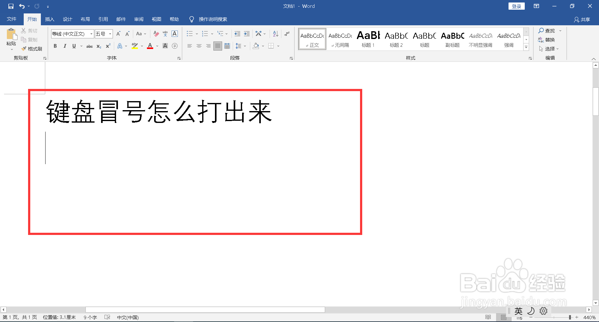Viewport: 599px width, 322px height.
Task: Toggle bold formatting
Action: tap(55, 46)
